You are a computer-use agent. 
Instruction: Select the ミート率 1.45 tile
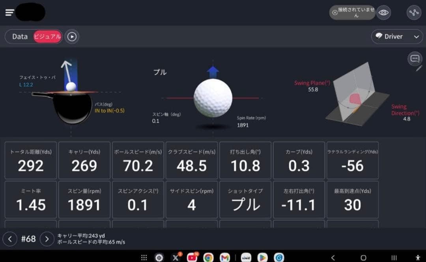coord(31,200)
